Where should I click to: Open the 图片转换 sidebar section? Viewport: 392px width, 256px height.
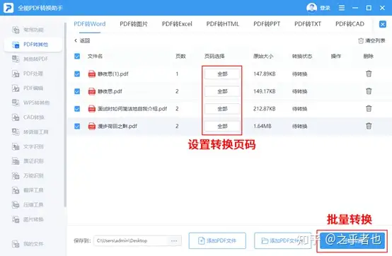[x=28, y=219]
